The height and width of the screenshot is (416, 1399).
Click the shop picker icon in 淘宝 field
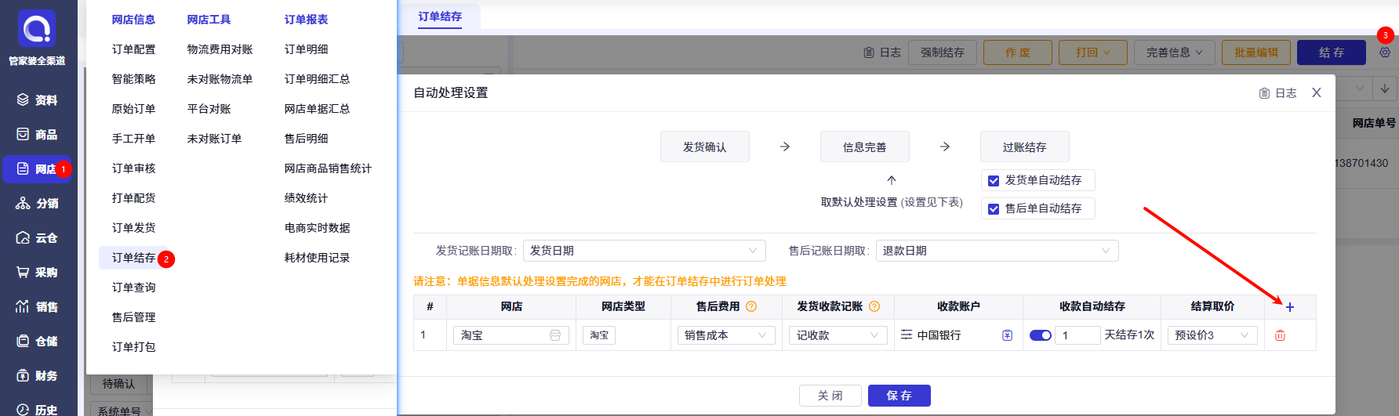coord(555,335)
